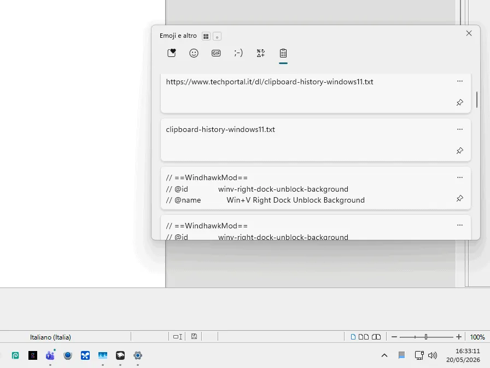Open the black eagle app in the taskbar
Image resolution: width=490 pixels, height=368 pixels.
click(x=120, y=355)
